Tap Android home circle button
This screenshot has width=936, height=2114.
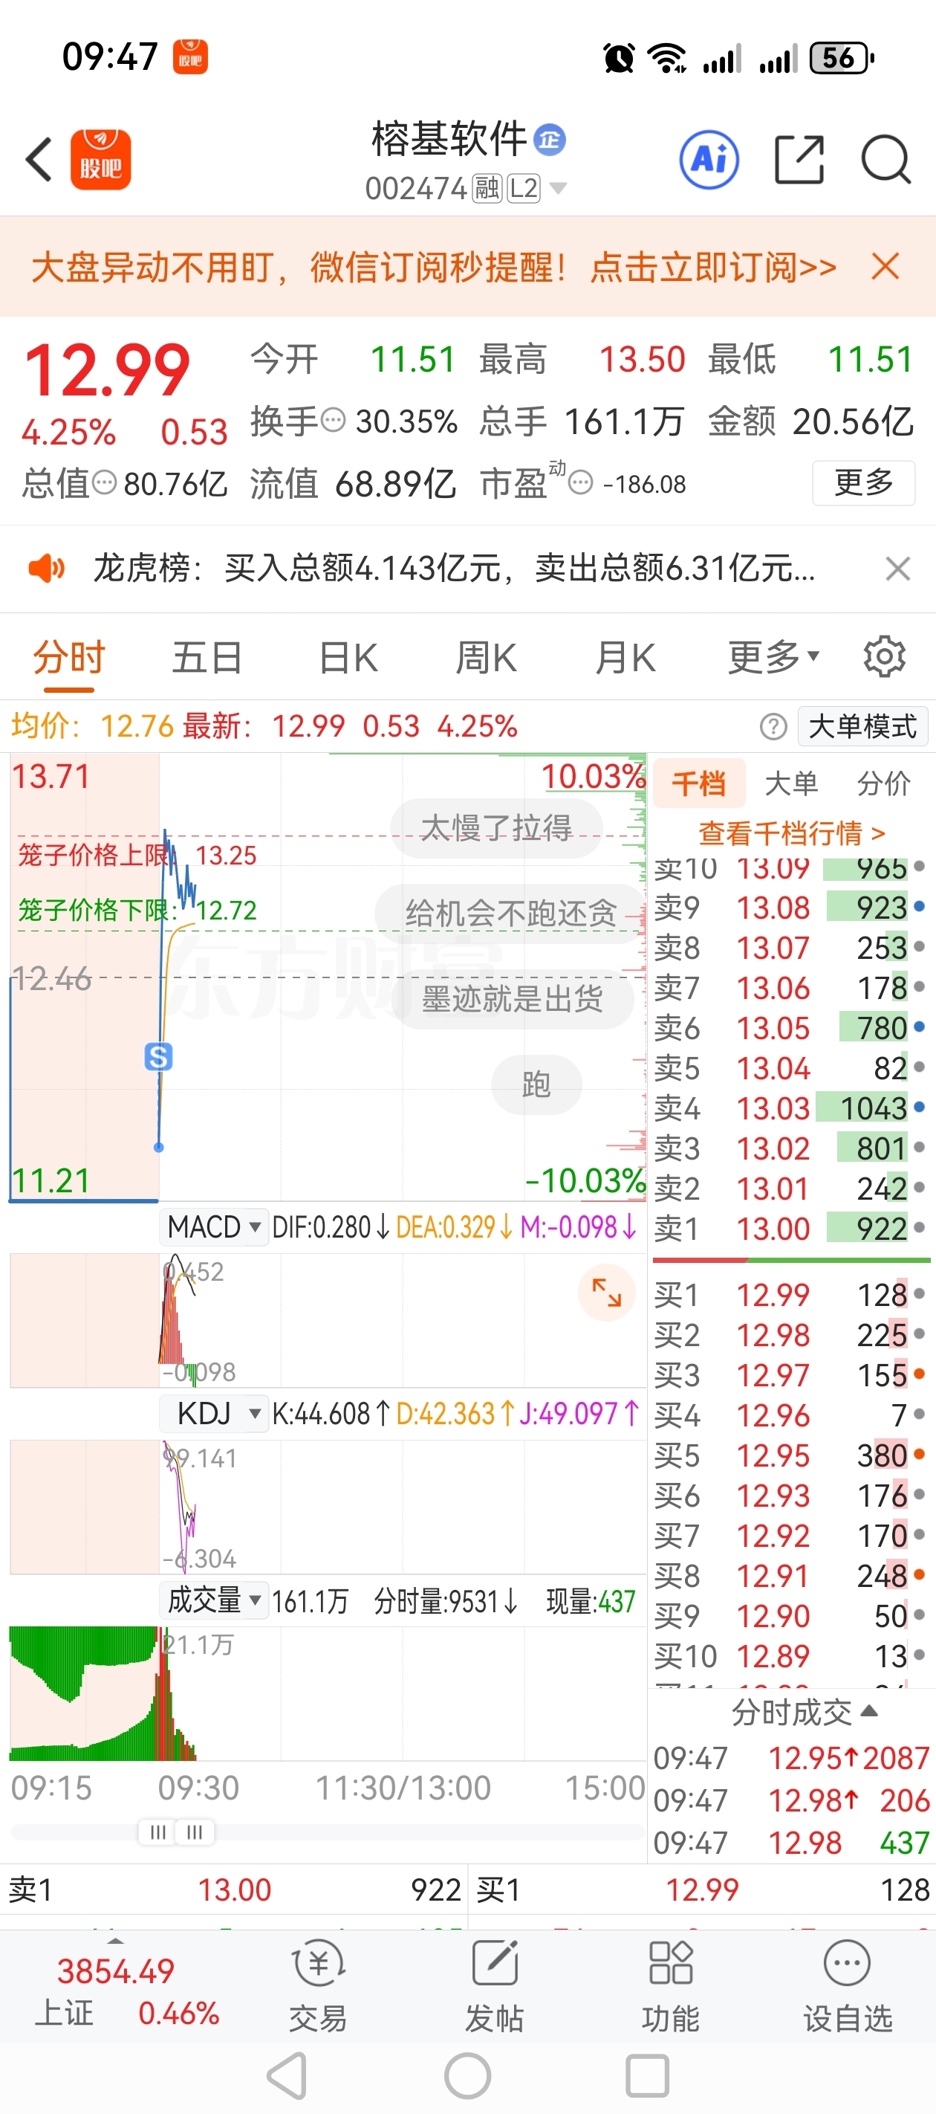pyautogui.click(x=467, y=2077)
